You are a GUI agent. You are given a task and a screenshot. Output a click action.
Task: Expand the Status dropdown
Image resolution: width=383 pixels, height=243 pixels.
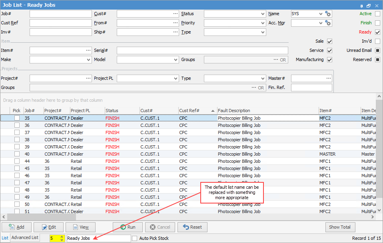(262, 14)
